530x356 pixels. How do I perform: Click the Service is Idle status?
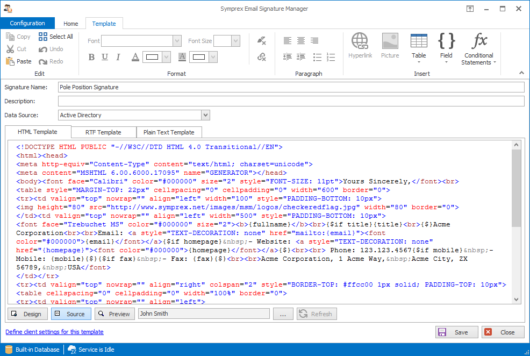coord(91,350)
